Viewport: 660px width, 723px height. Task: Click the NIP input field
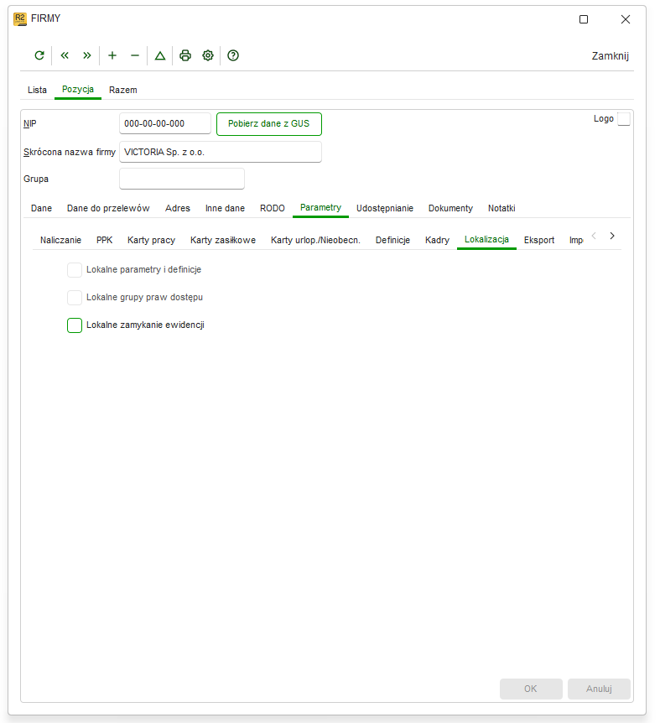click(165, 123)
